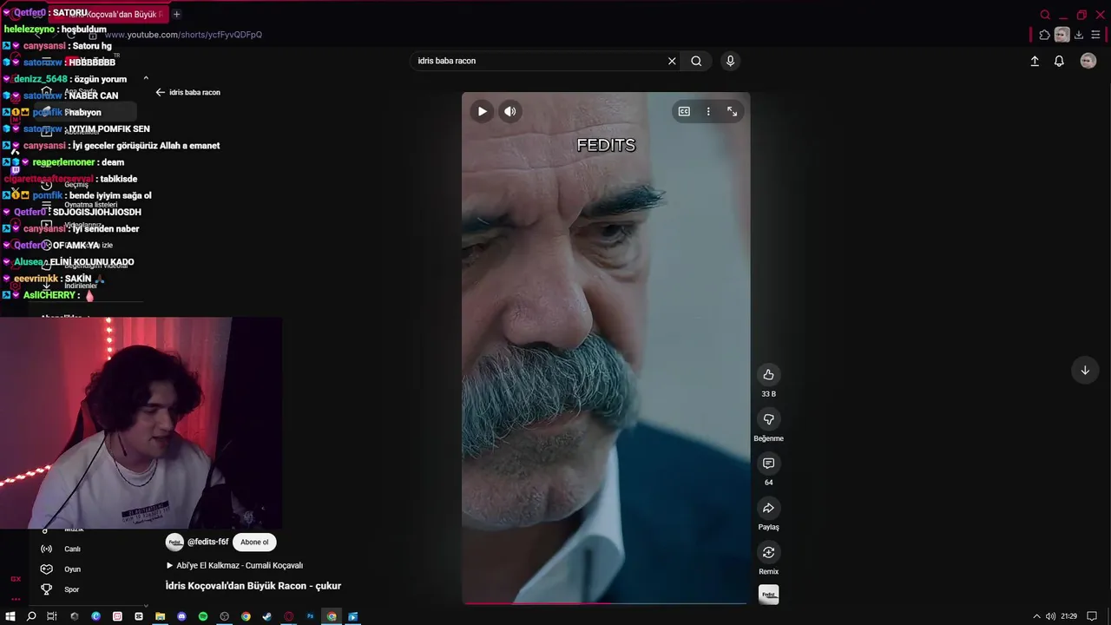This screenshot has height=625, width=1111.
Task: Click the short title 'İdris Koçovalı'dan Büyük Racon - çukur'
Action: point(253,586)
